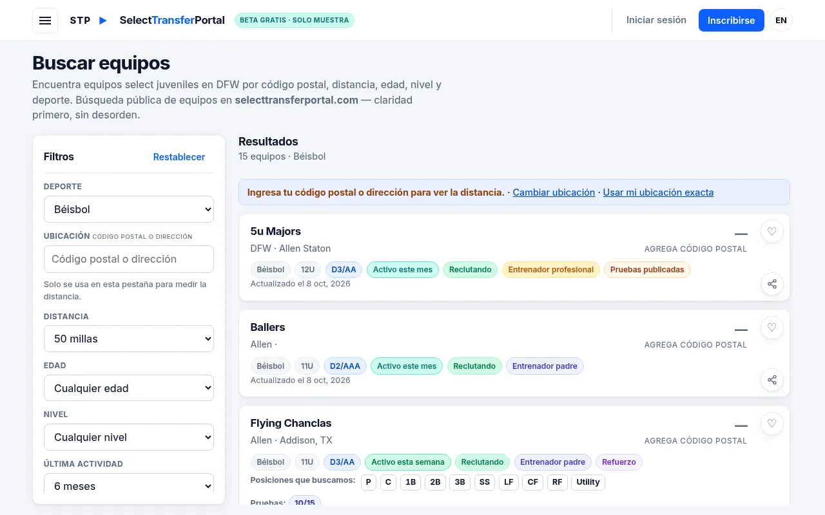Click Usar mi ubicación exacta link
The image size is (825, 515).
[658, 192]
